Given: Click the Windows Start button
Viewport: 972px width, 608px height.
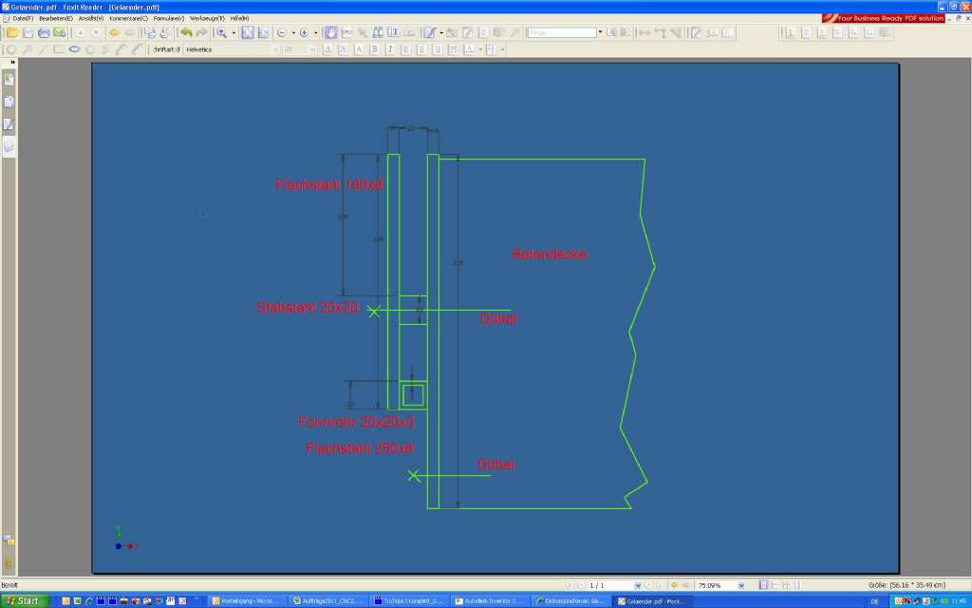Looking at the screenshot, I should pos(24,601).
